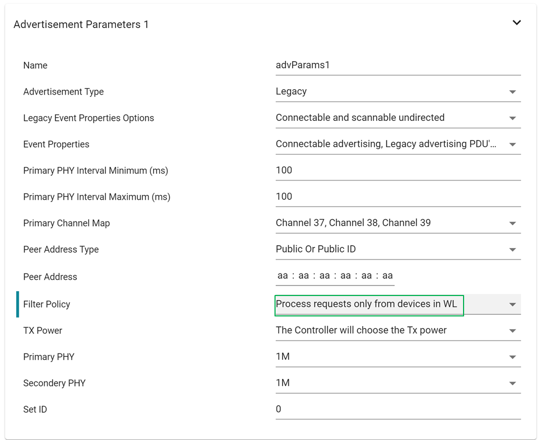Click the Filter Policy label
542x440 pixels.
coord(47,304)
